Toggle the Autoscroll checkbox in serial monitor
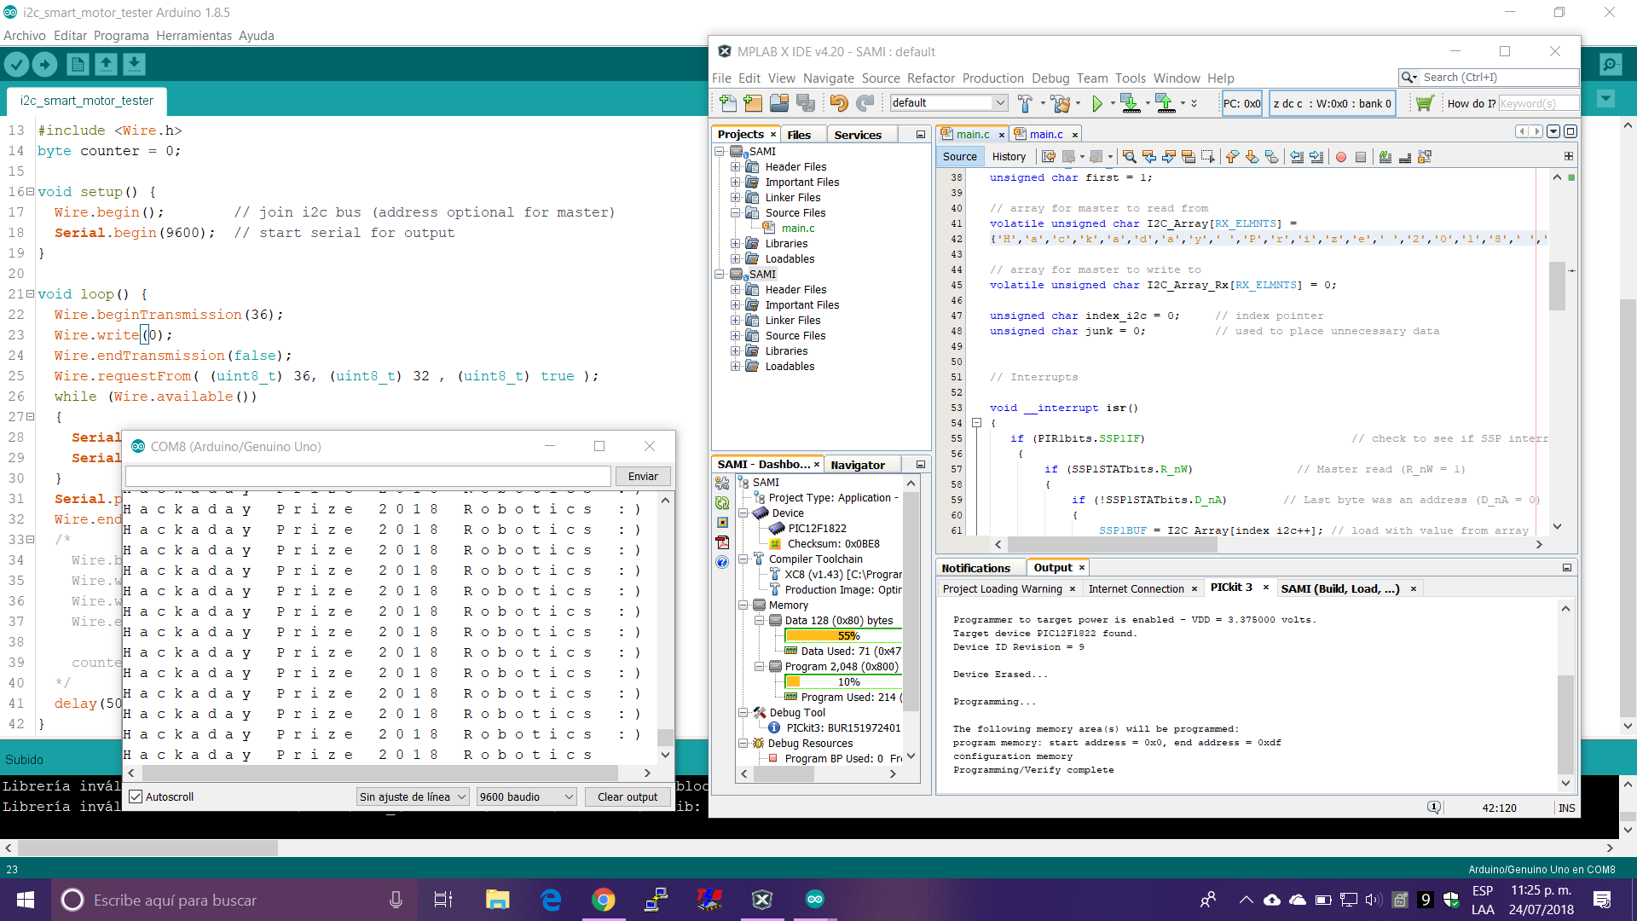The width and height of the screenshot is (1637, 921). (x=136, y=796)
